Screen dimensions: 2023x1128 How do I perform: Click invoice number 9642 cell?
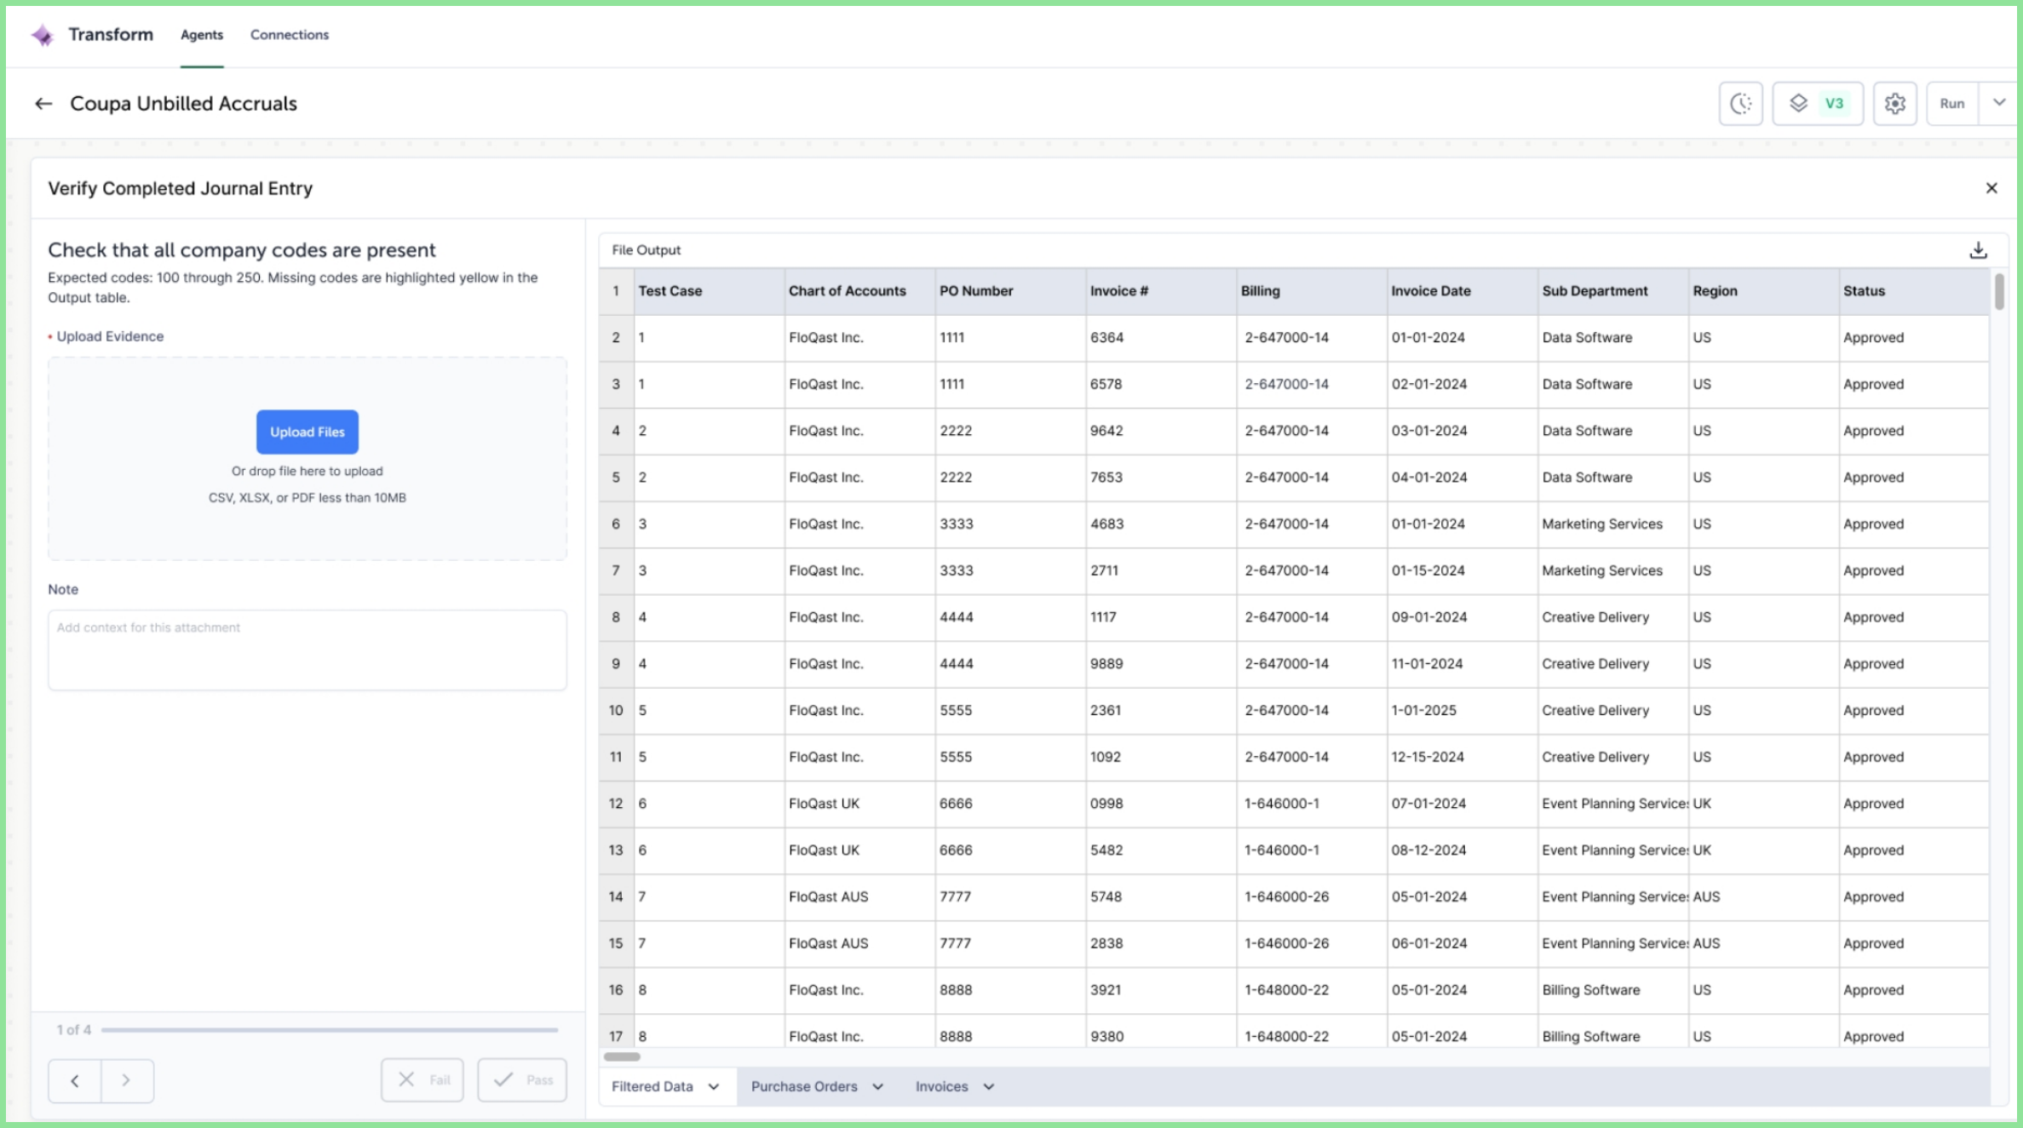pos(1161,431)
